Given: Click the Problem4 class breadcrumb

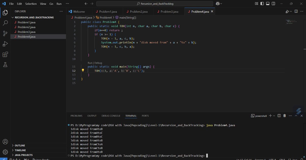Looking at the screenshot, I should pos(104,18).
